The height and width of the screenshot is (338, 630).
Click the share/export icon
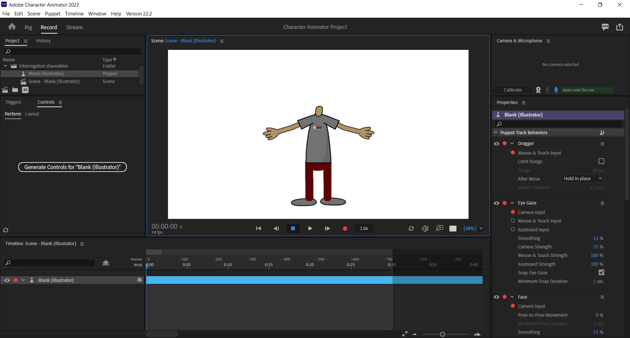(619, 27)
